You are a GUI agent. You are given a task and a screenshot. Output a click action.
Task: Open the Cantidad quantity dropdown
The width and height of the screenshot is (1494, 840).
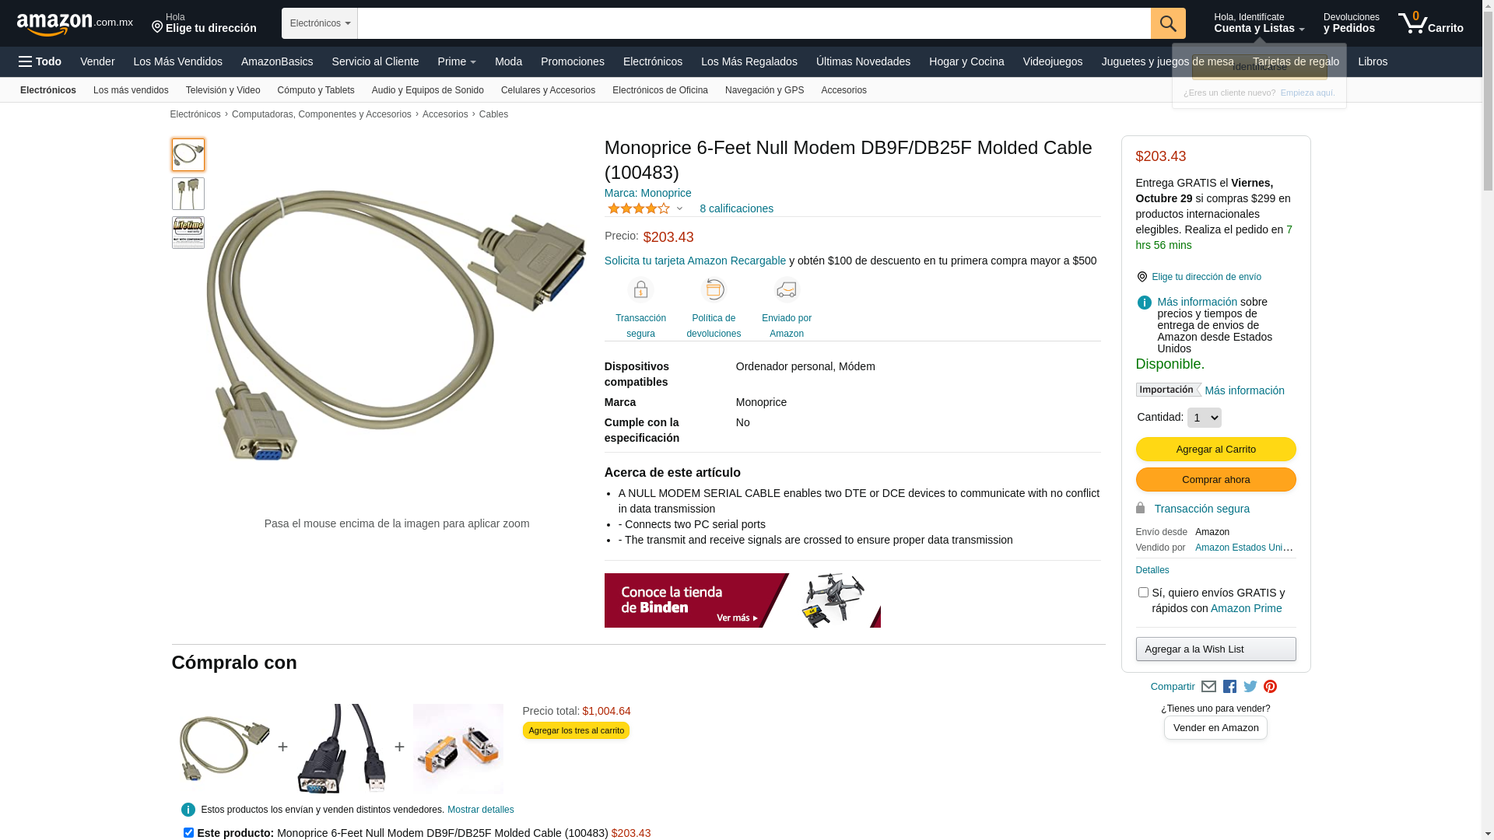[x=1205, y=418]
